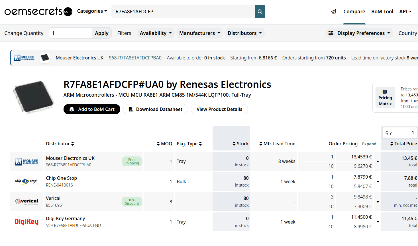
Task: Click the Filters label
Action: pyautogui.click(x=124, y=33)
